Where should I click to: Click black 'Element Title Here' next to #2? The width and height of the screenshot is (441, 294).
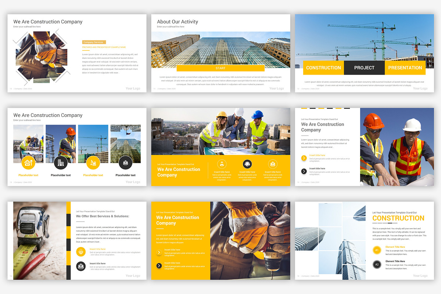pyautogui.click(x=395, y=261)
